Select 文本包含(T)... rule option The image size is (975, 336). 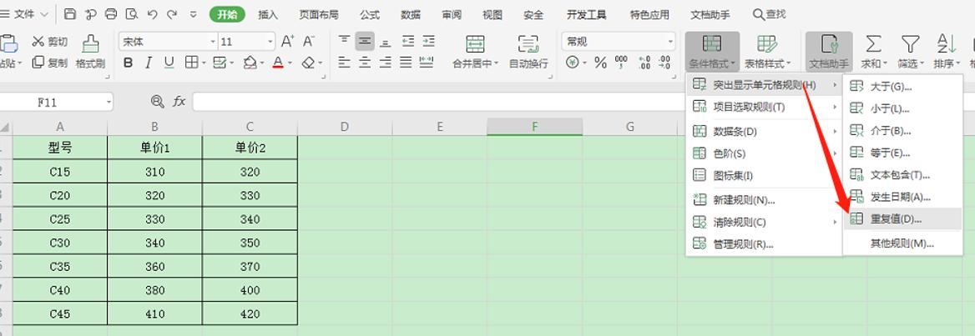click(902, 174)
